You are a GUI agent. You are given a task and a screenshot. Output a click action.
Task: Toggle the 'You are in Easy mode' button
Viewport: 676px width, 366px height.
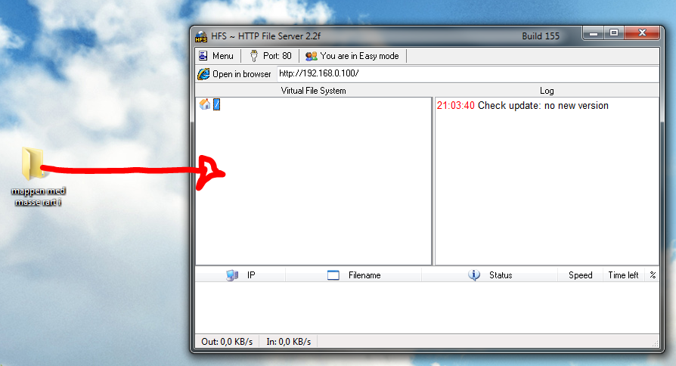(x=352, y=56)
